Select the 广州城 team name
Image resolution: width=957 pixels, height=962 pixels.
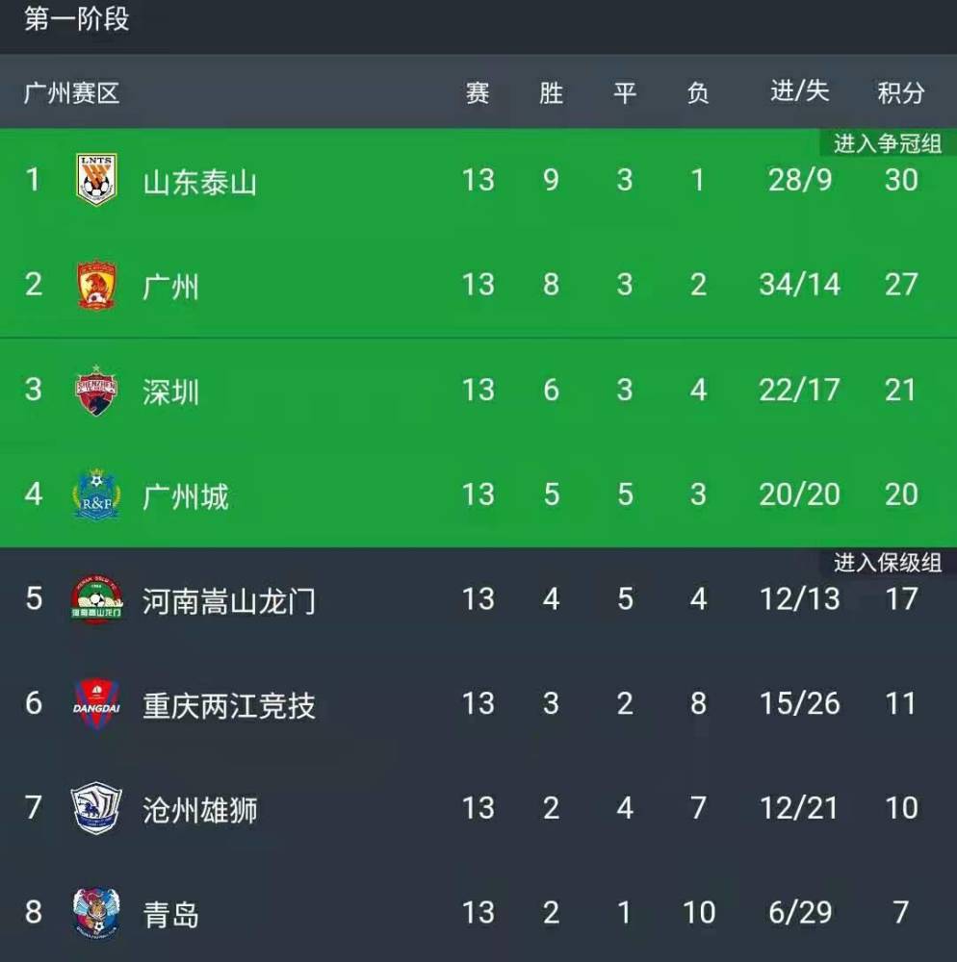coord(186,496)
